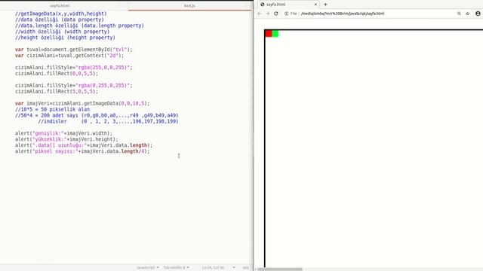Click the line "var imajVeri=cizimAlani.getImageData"
The width and height of the screenshot is (483, 271).
click(x=82, y=104)
